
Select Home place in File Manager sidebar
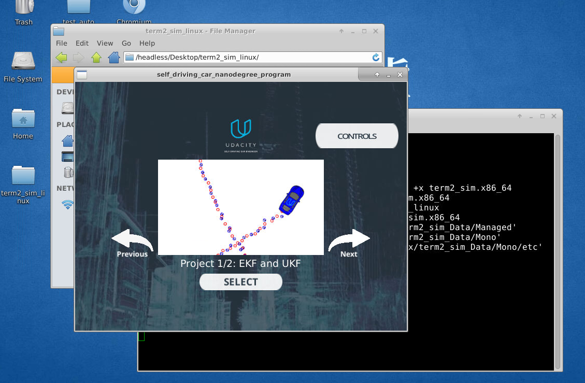click(x=68, y=141)
